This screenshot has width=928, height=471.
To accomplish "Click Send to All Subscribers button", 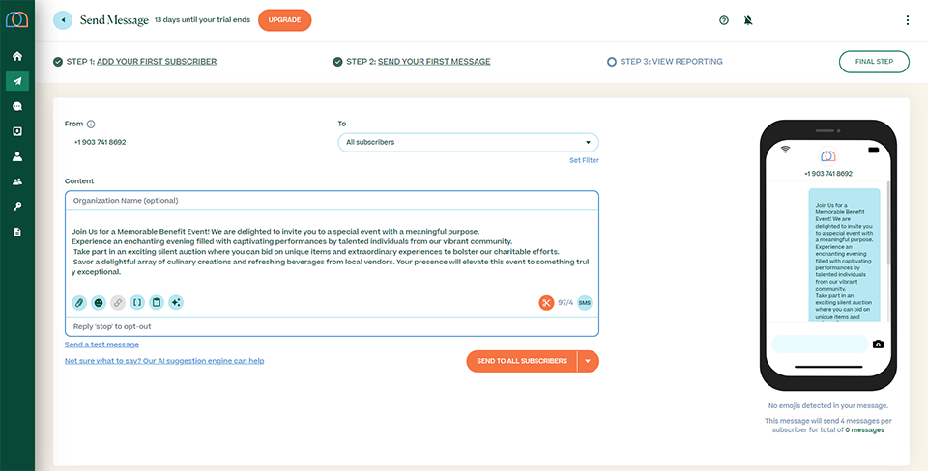I will click(522, 361).
